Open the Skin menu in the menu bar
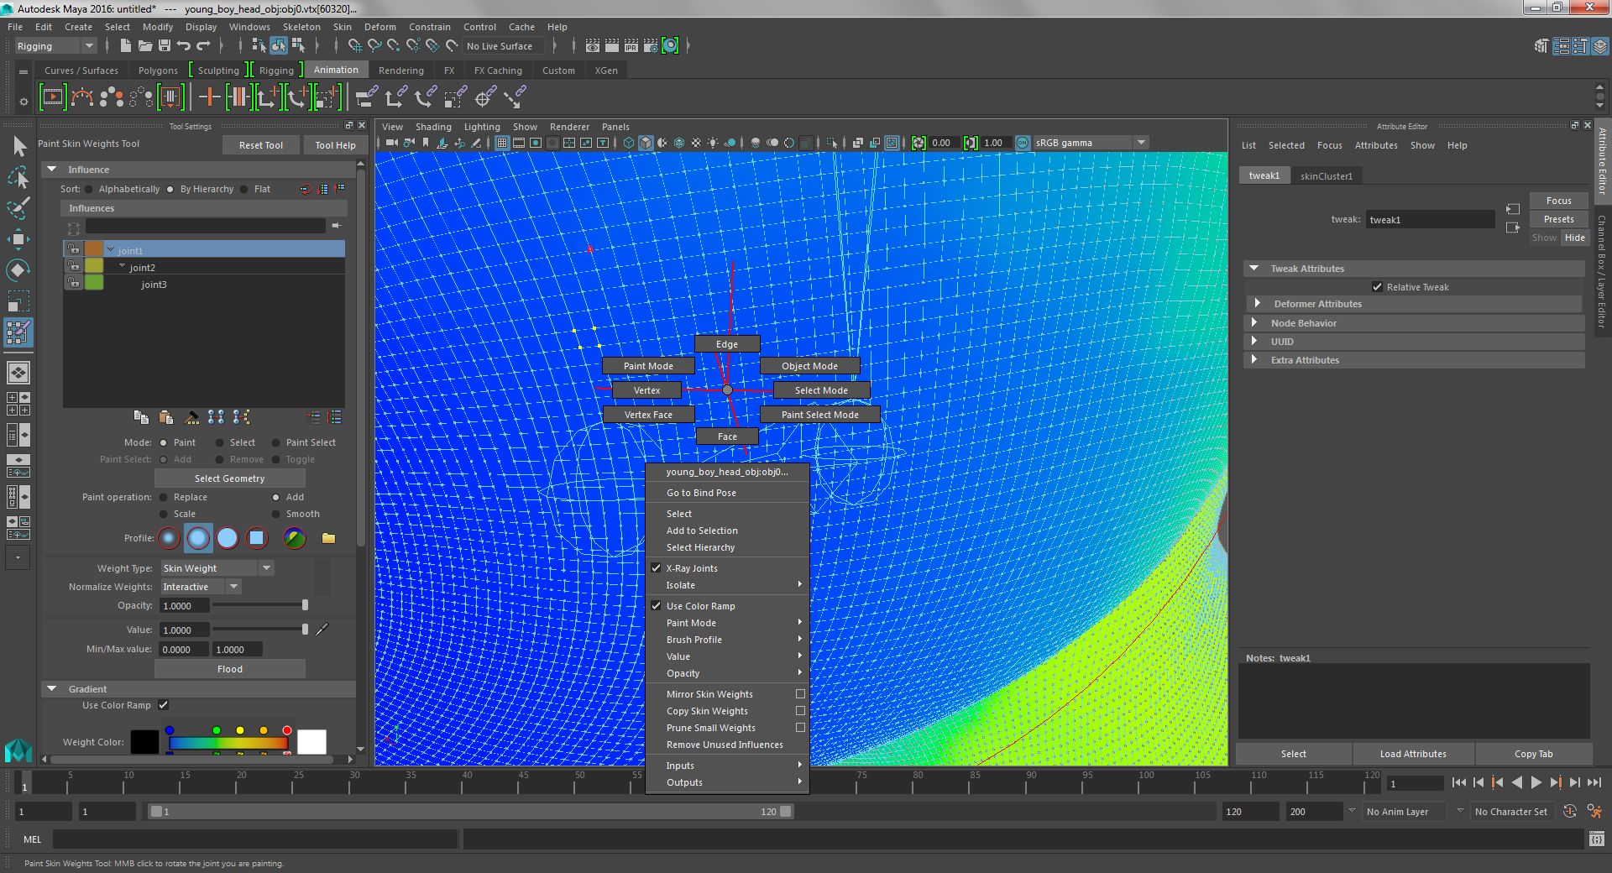This screenshot has width=1612, height=873. pyautogui.click(x=343, y=27)
